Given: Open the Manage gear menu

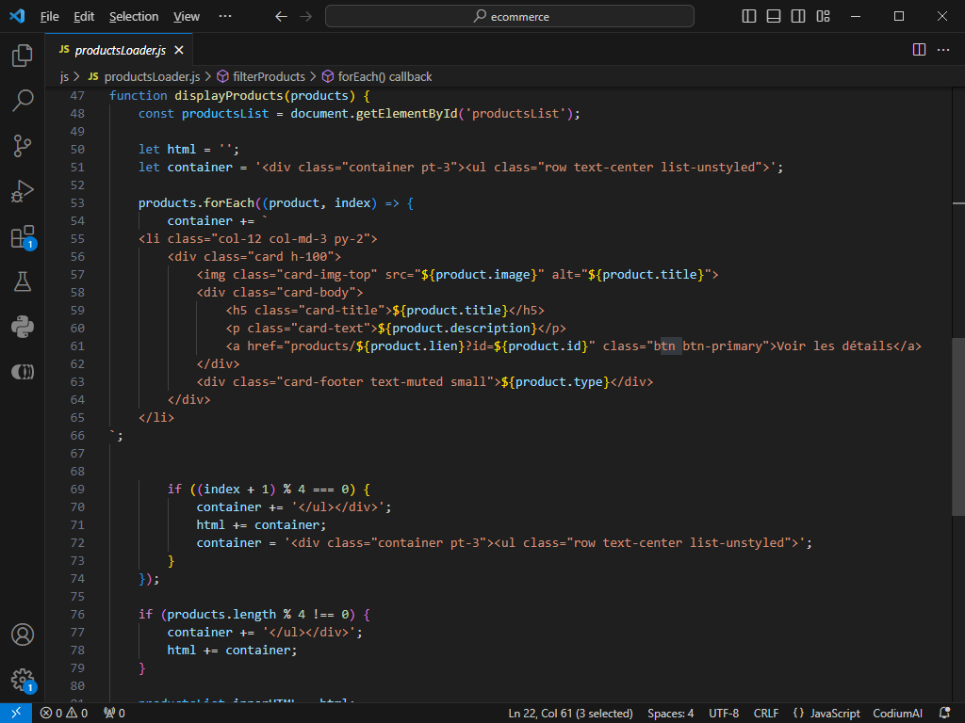Looking at the screenshot, I should point(23,681).
